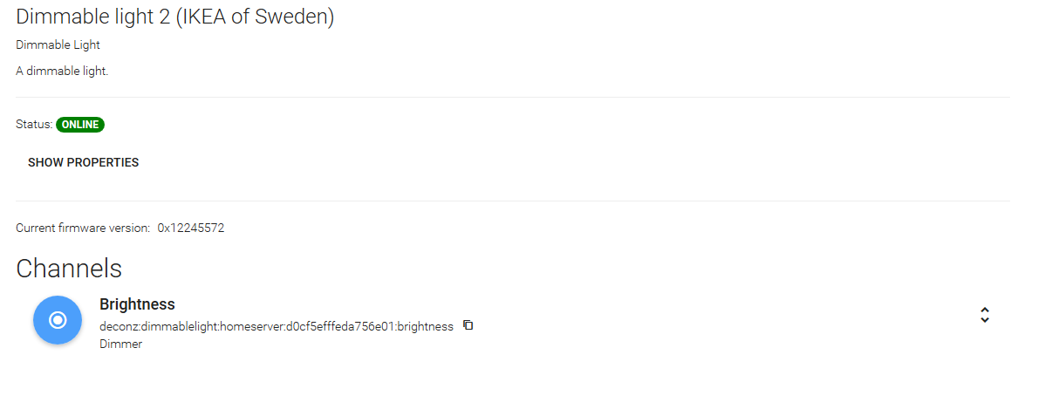The height and width of the screenshot is (416, 1052).
Task: Click the divider line below the description
Action: (x=513, y=97)
